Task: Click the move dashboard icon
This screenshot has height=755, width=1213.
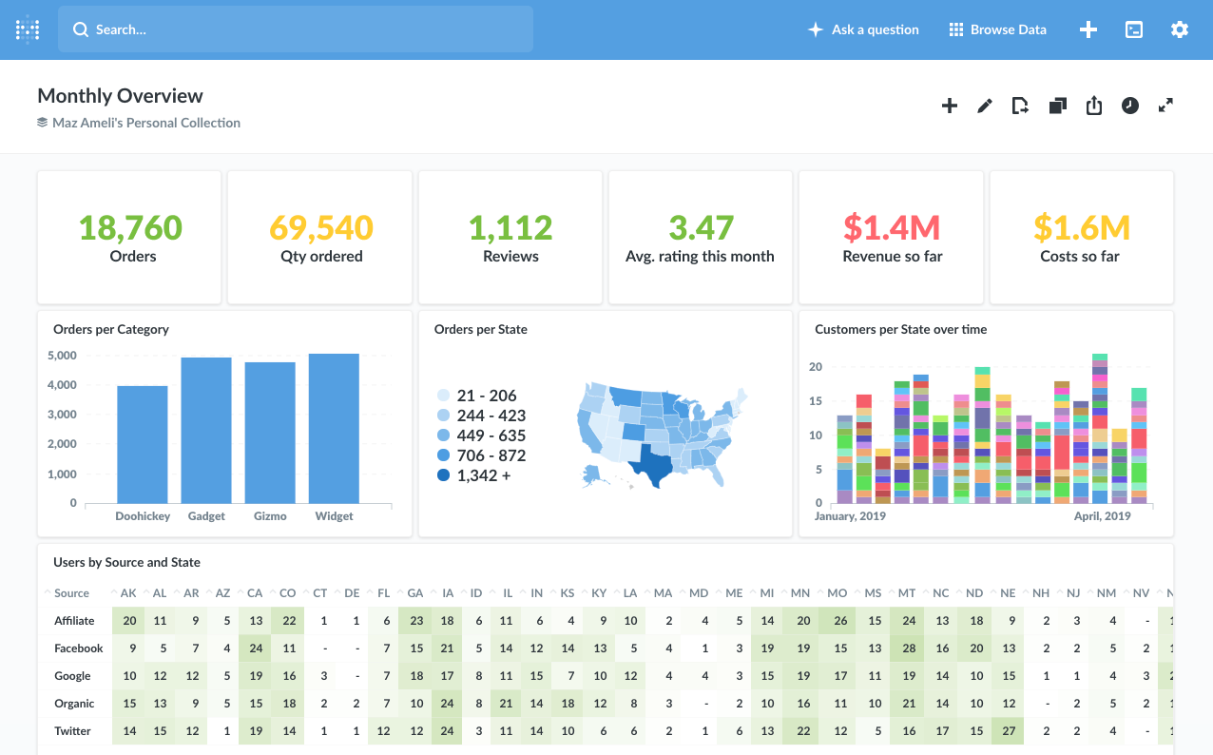Action: pyautogui.click(x=1020, y=106)
